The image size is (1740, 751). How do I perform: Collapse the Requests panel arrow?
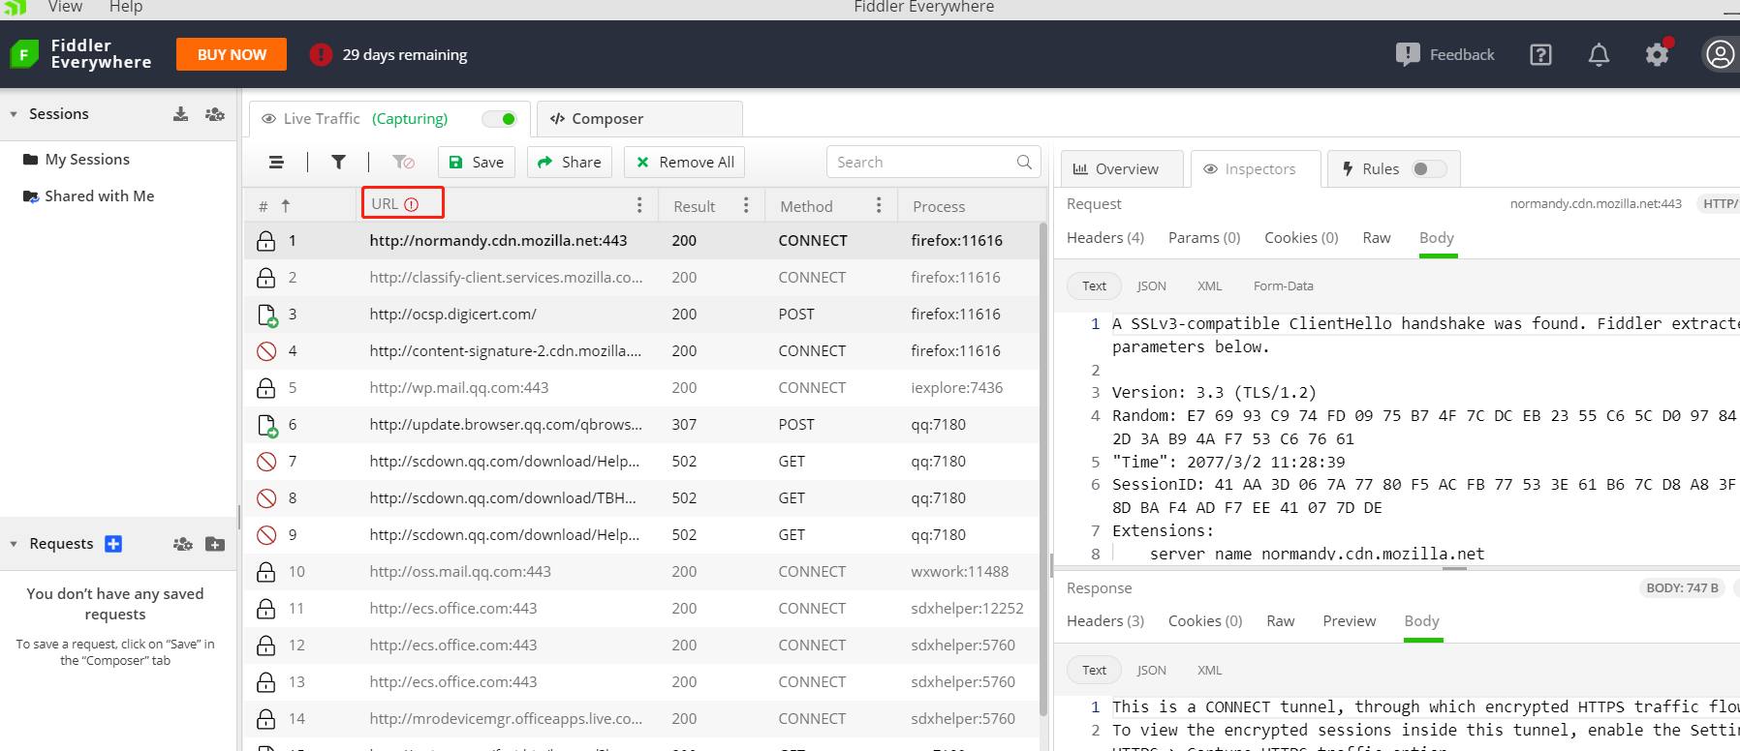click(x=14, y=544)
